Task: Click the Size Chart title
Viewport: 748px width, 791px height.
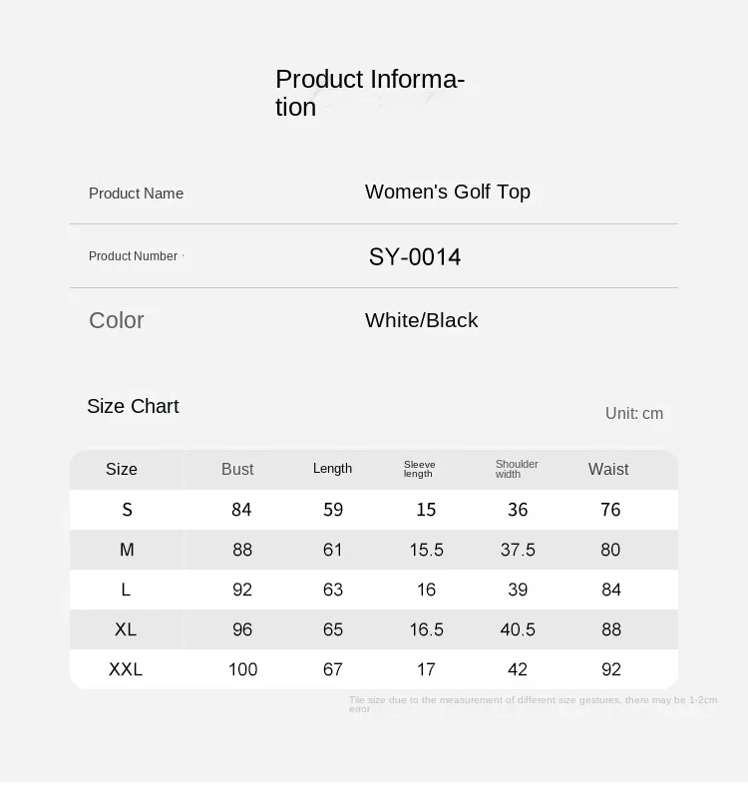Action: [133, 406]
